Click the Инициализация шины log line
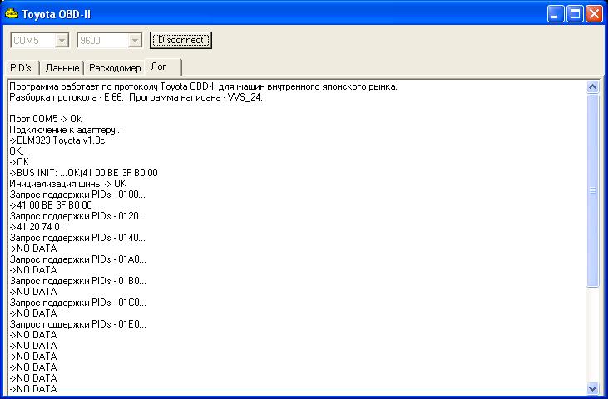Viewport: 608px width, 399px height. (x=67, y=184)
